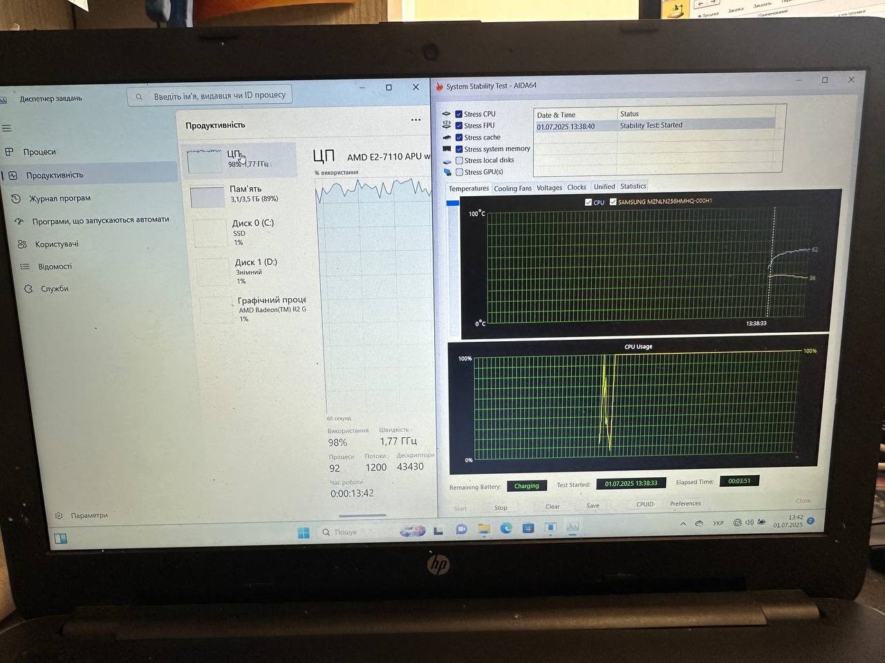Click the Stress CPU chip icon
Image resolution: width=885 pixels, height=663 pixels.
pyautogui.click(x=447, y=114)
